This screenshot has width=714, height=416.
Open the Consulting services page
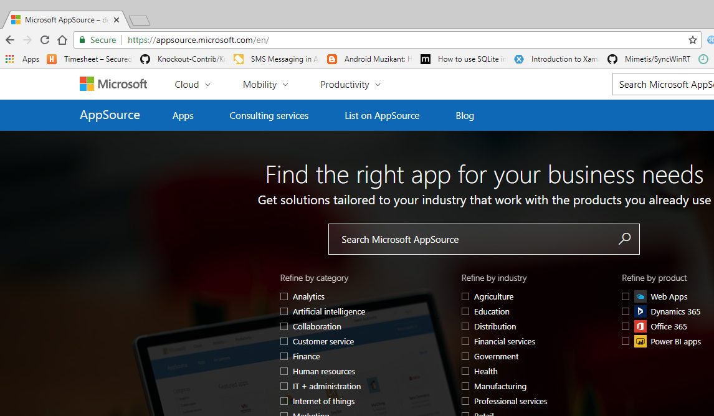(x=269, y=115)
